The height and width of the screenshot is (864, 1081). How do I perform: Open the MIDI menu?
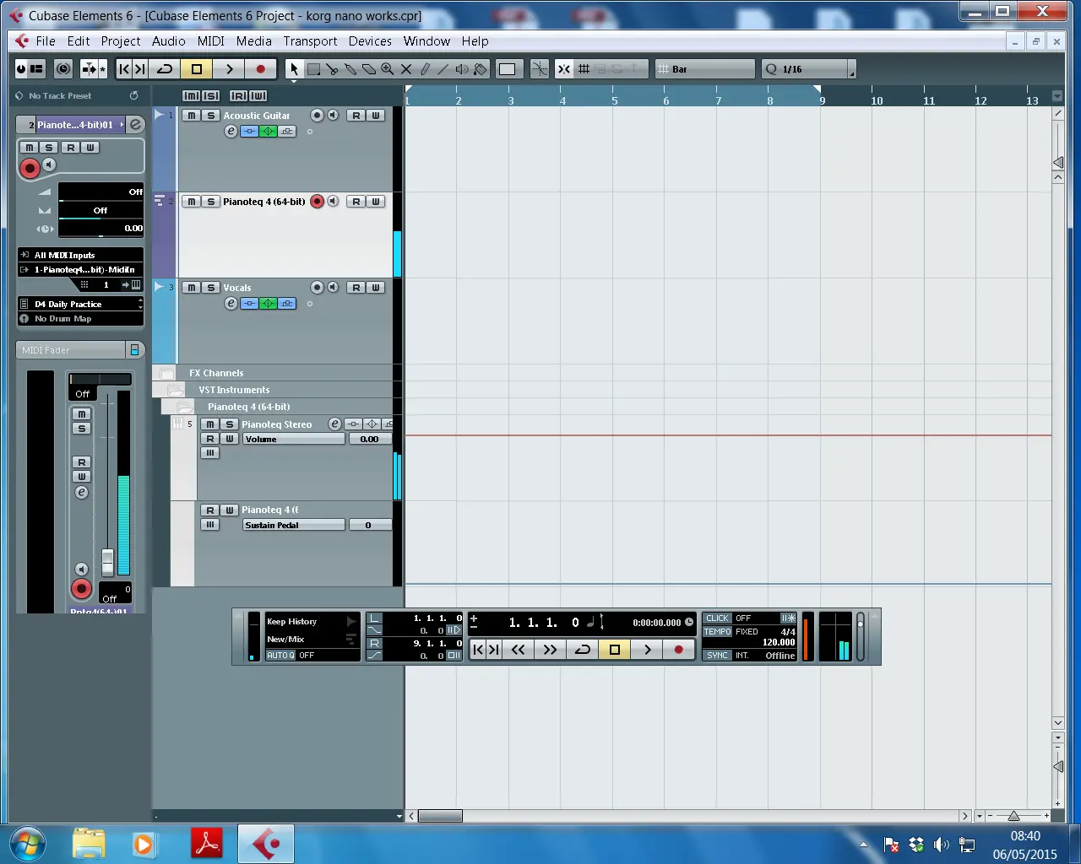pos(211,40)
